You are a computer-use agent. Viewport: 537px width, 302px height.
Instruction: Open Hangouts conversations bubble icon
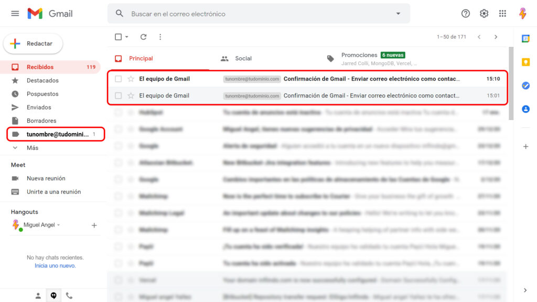point(53,296)
